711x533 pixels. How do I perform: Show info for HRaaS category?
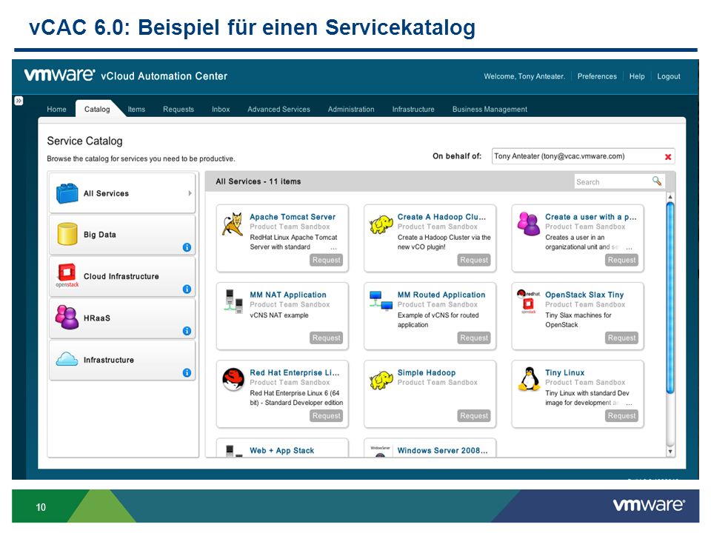click(187, 331)
